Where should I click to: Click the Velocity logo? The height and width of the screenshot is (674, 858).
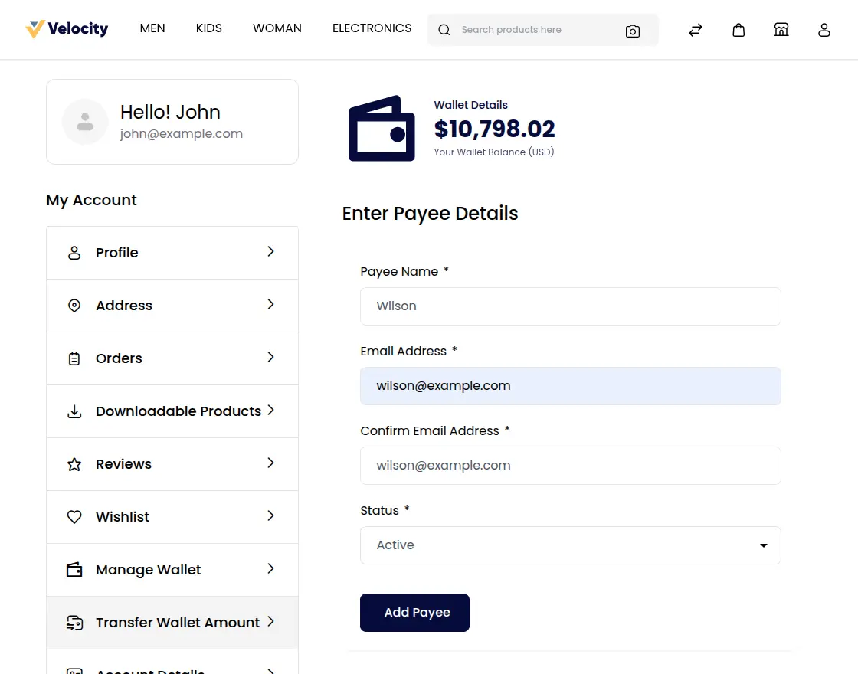pos(67,29)
